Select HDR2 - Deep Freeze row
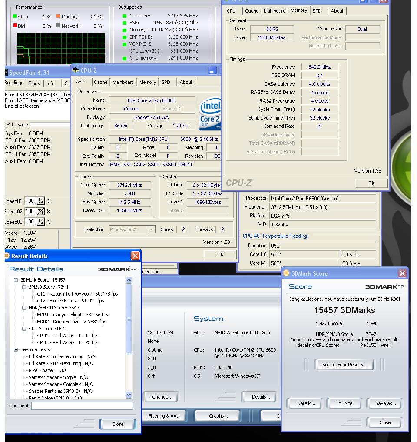This screenshot has width=417, height=442. point(72,322)
